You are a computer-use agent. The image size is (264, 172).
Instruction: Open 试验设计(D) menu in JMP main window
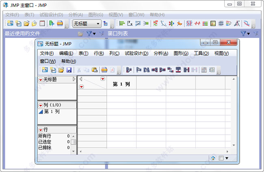51,15
